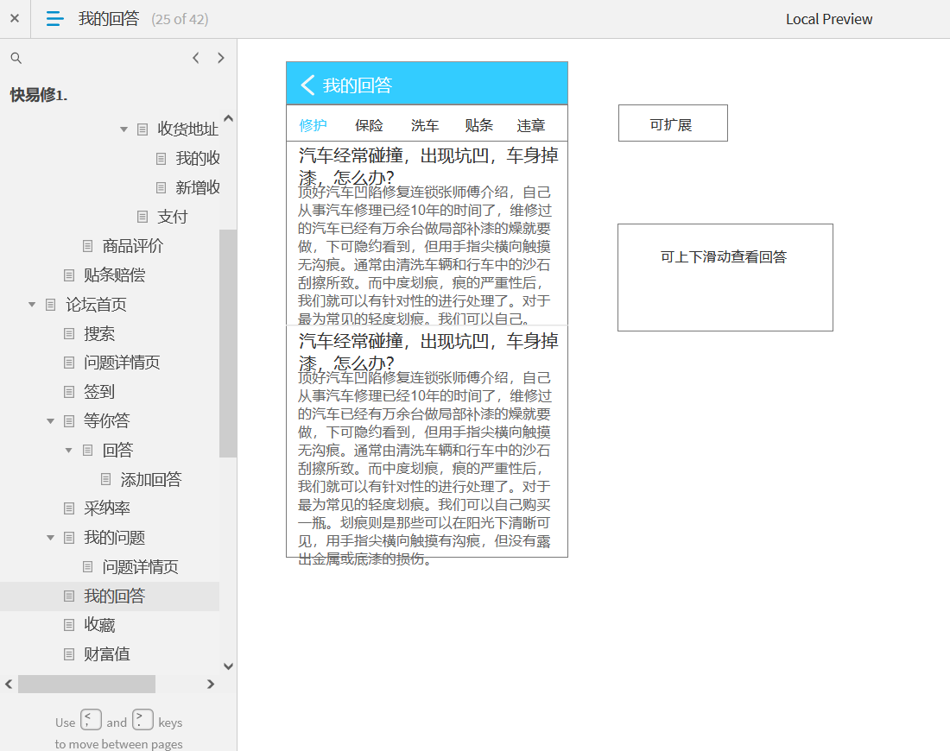Open the 商品评价 page
The image size is (950, 751).
coord(133,246)
